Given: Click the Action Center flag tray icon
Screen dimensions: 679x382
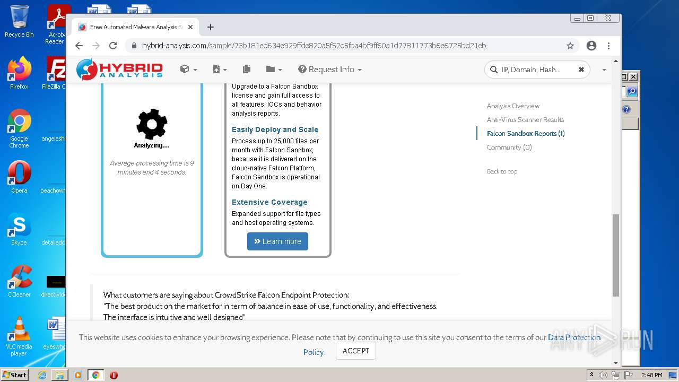Looking at the screenshot, I should tap(628, 375).
